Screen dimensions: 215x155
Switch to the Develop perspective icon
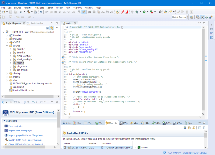coord(202,17)
